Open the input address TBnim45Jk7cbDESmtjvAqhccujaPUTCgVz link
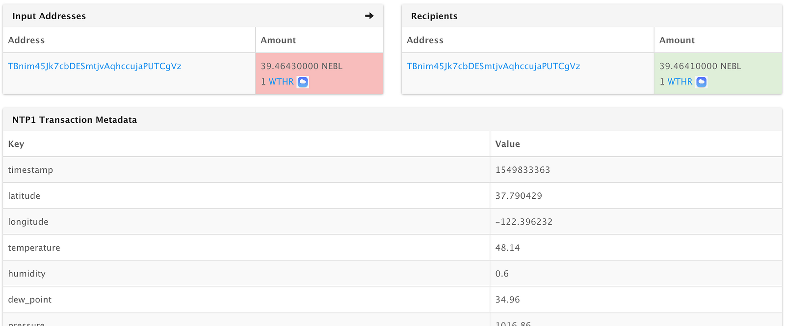 click(x=95, y=66)
